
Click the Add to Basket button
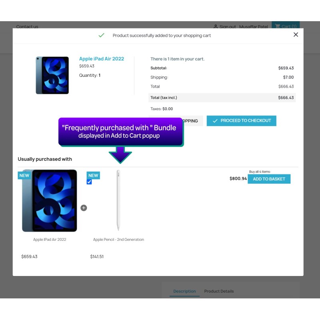coord(269,179)
